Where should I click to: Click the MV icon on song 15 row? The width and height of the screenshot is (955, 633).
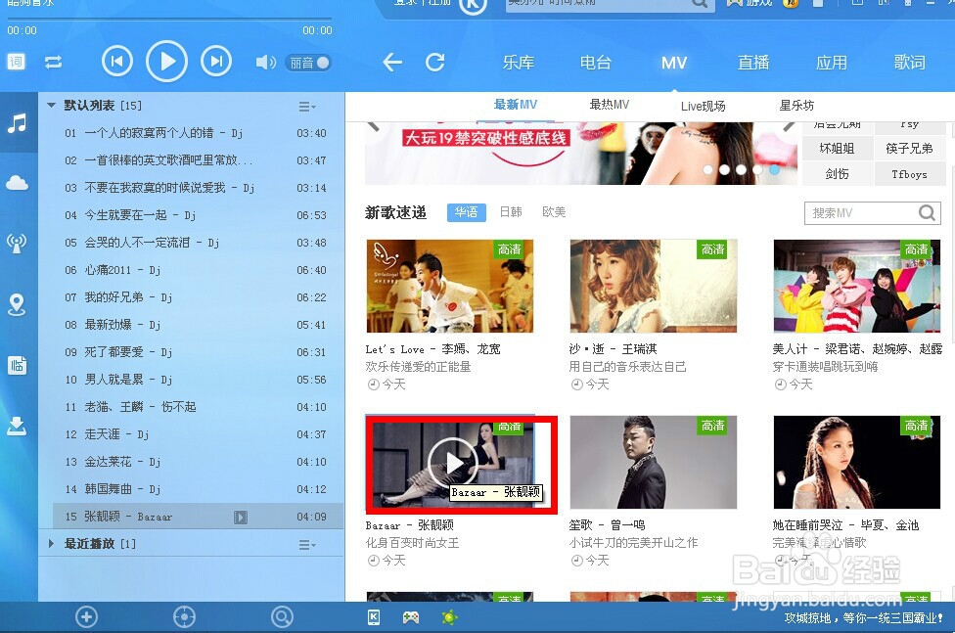coord(241,518)
